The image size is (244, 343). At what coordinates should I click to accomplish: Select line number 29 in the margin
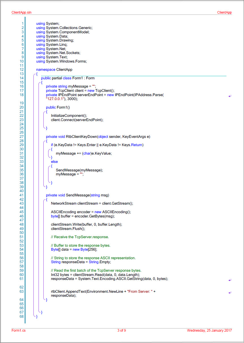[22, 145]
